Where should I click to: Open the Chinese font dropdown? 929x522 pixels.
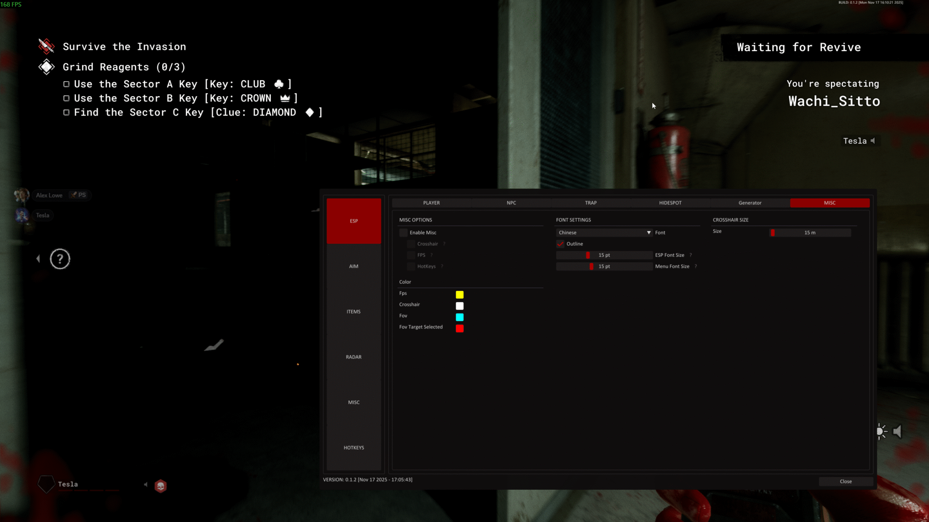[604, 232]
